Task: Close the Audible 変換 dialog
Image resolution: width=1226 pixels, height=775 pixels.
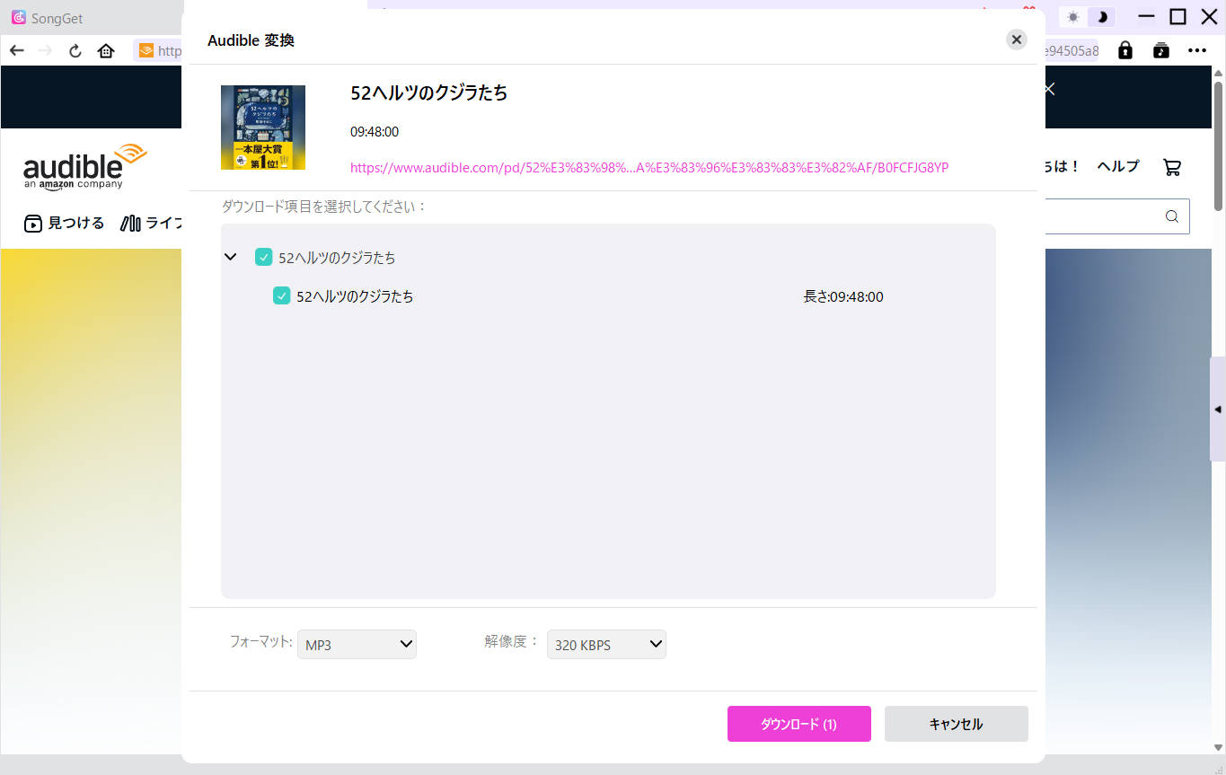Action: click(1016, 40)
